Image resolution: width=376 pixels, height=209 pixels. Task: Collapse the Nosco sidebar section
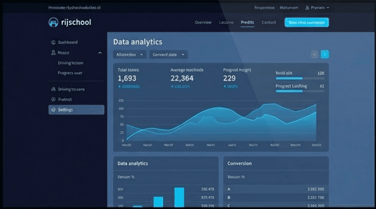pyautogui.click(x=100, y=52)
